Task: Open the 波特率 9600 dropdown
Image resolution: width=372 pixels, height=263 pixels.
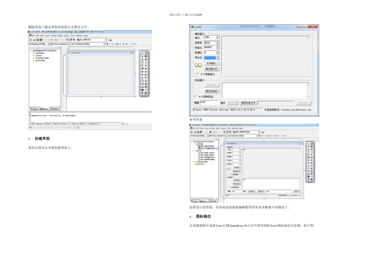Action: pyautogui.click(x=217, y=43)
